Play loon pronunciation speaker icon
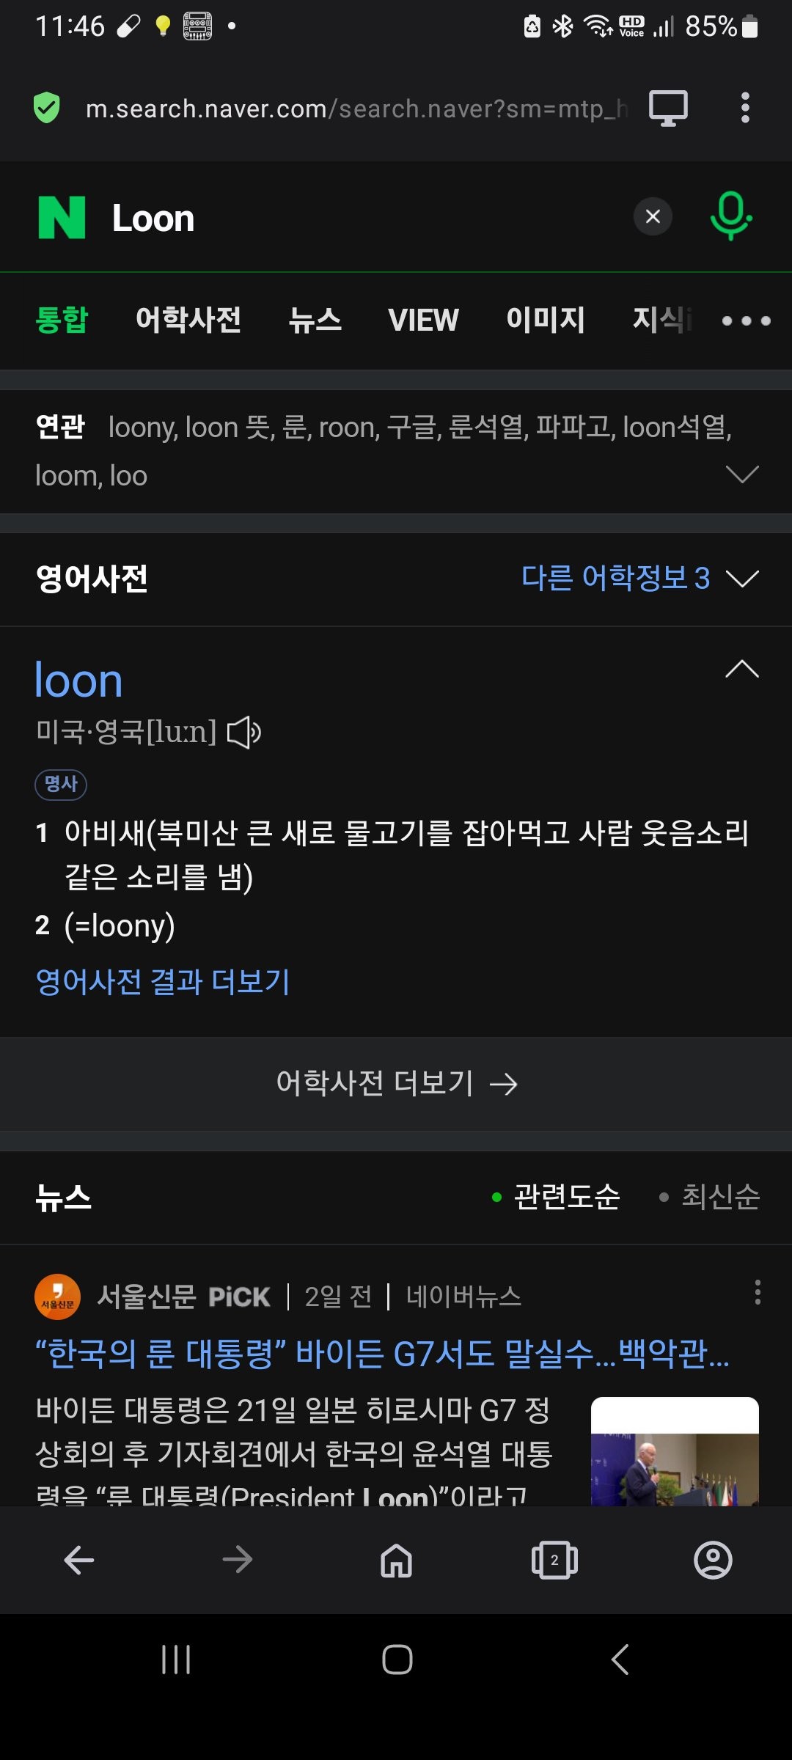 coord(244,732)
